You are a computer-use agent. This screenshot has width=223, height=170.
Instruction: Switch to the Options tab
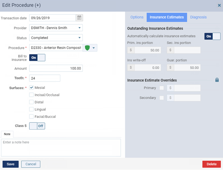(137, 17)
